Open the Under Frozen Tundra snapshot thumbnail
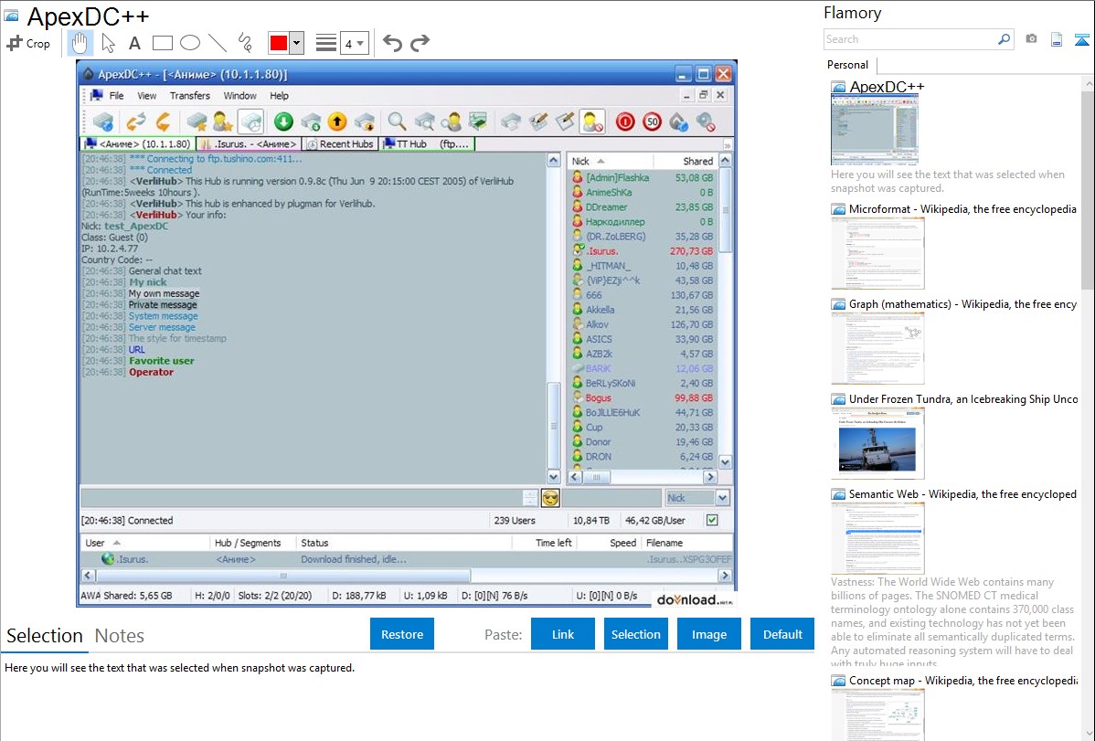 coord(877,443)
